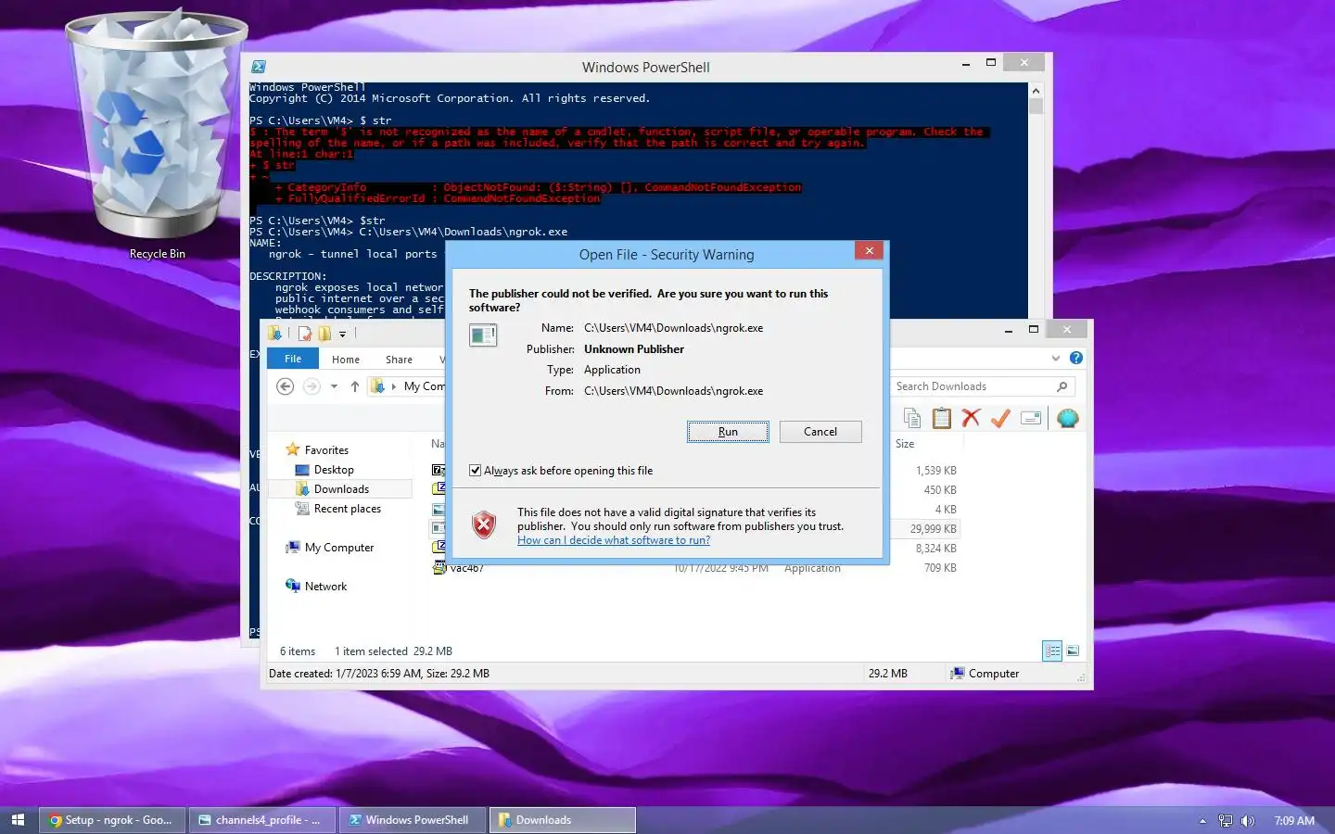Switch to Downloads taskbar item
The height and width of the screenshot is (834, 1335).
(x=563, y=820)
